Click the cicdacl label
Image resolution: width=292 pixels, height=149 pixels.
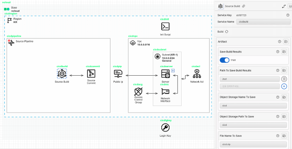(x=196, y=66)
